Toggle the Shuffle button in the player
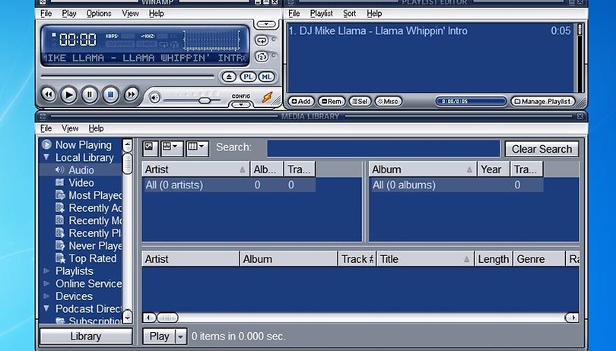The image size is (616, 351). coord(262,56)
